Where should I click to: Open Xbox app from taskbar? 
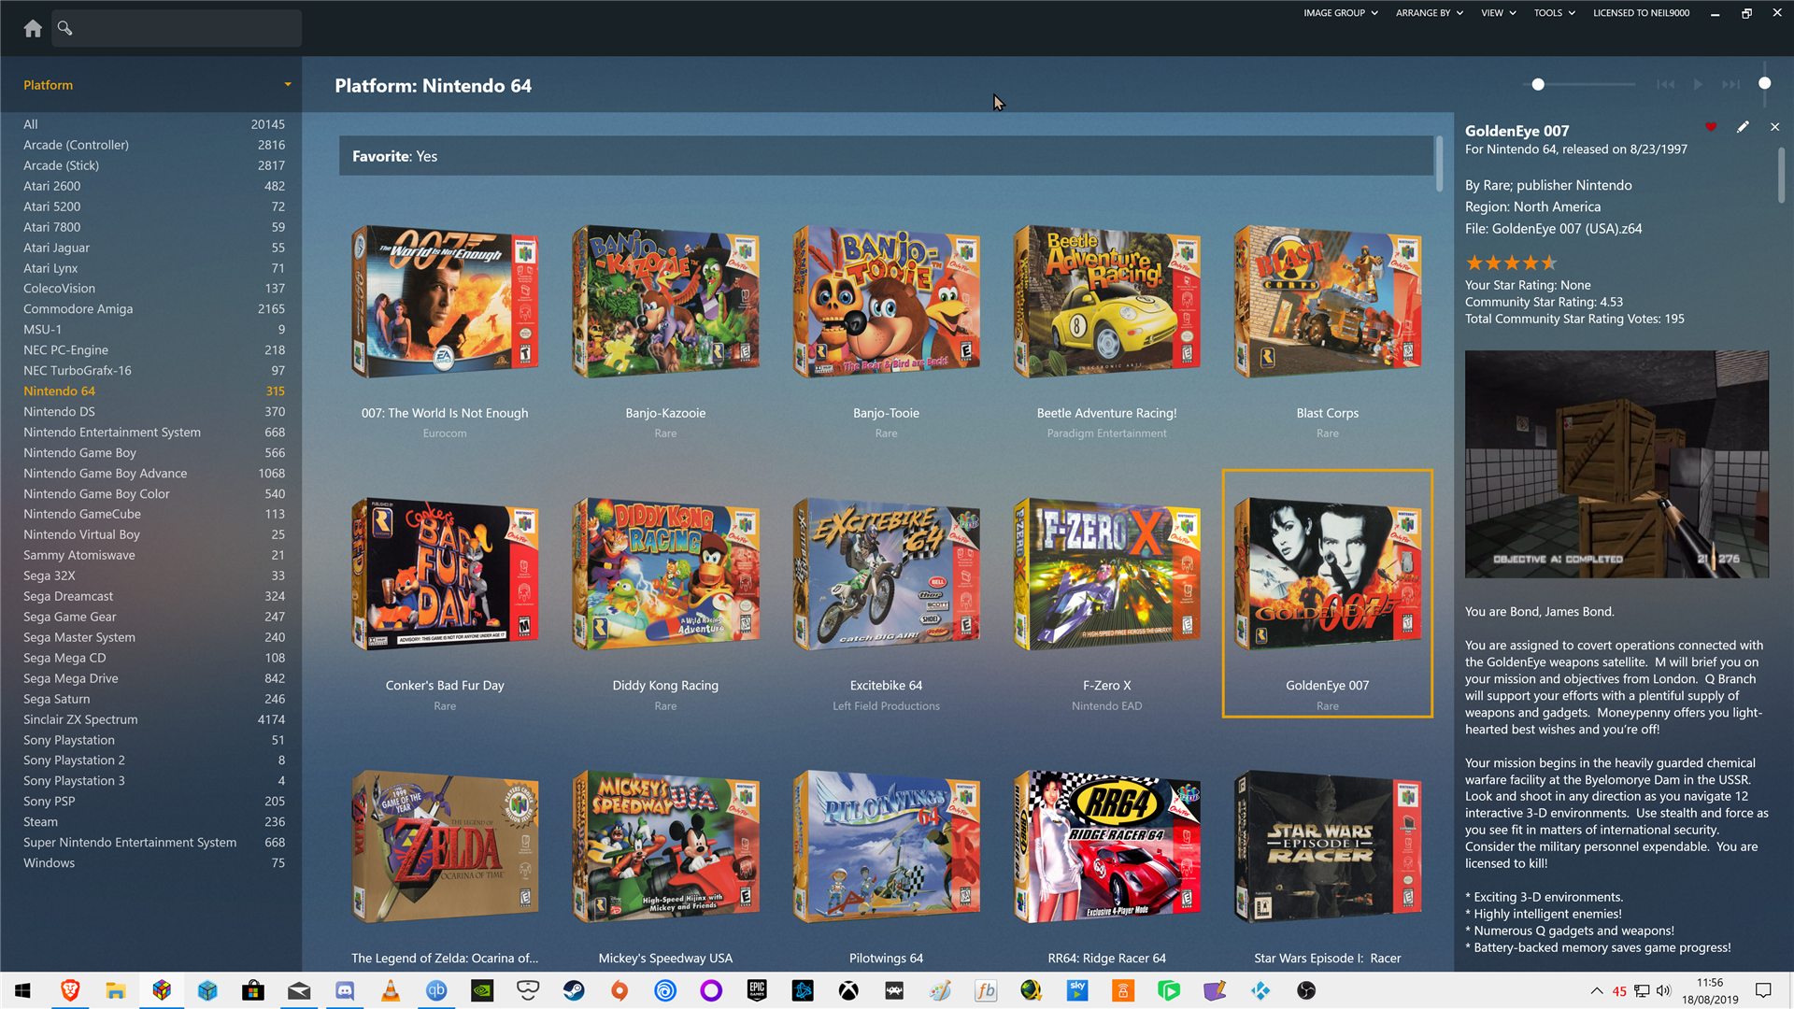(x=848, y=990)
